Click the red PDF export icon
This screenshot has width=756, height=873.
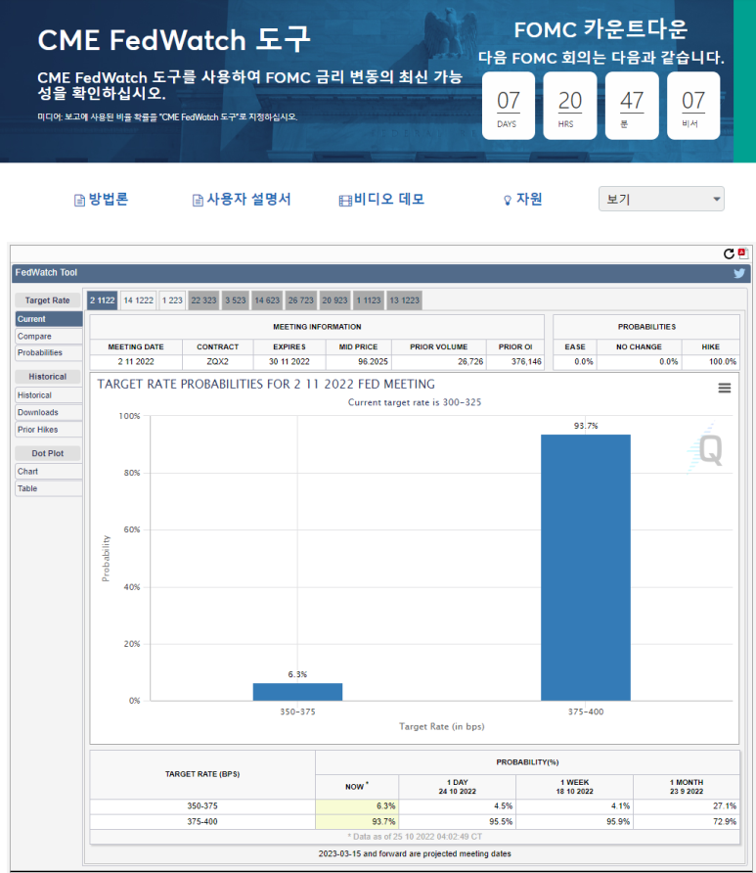742,253
